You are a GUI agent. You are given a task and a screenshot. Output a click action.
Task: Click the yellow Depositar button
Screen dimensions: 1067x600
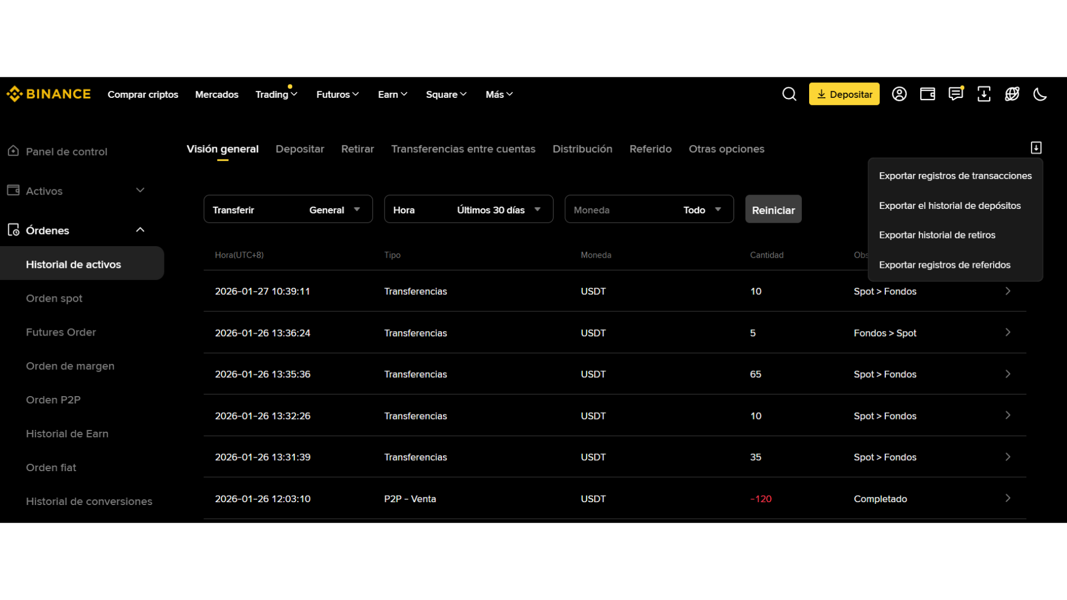pos(844,94)
